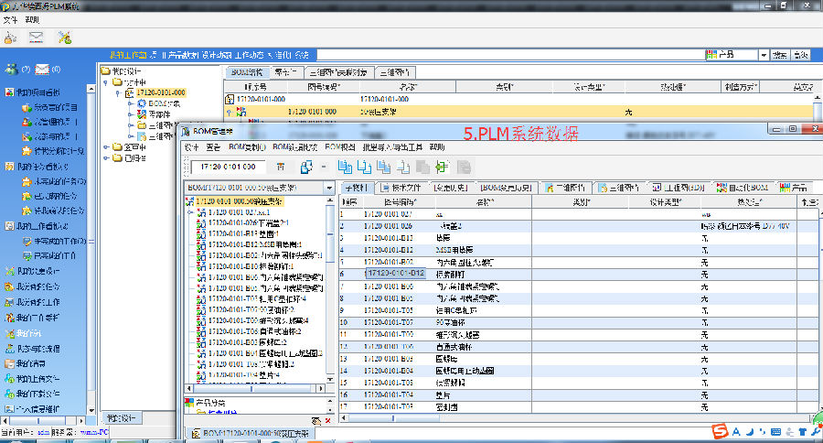This screenshot has width=823, height=443.
Task: Open the BOM path dropdown above tree
Action: click(x=329, y=188)
